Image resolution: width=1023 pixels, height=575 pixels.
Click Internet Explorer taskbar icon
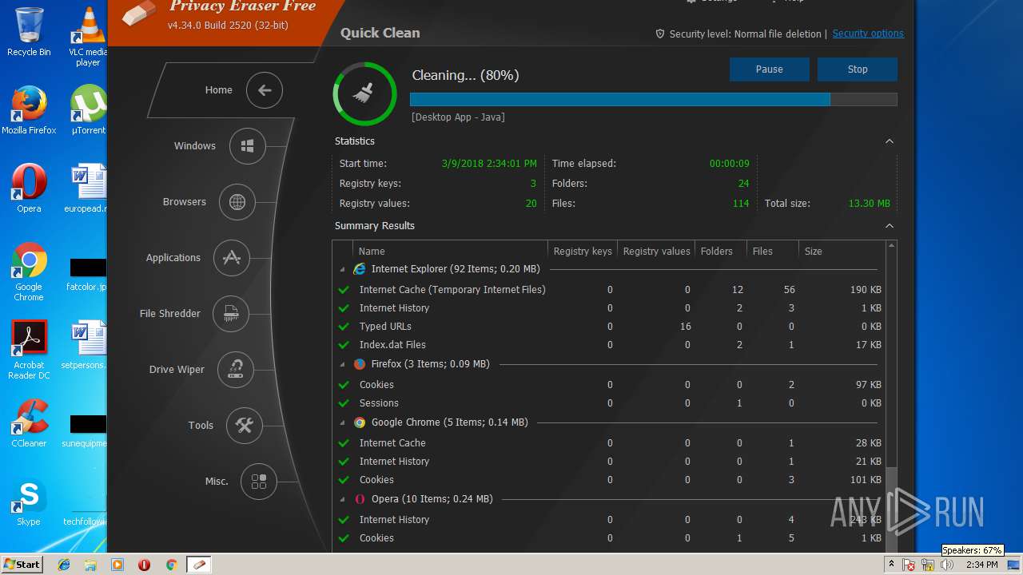click(x=64, y=565)
